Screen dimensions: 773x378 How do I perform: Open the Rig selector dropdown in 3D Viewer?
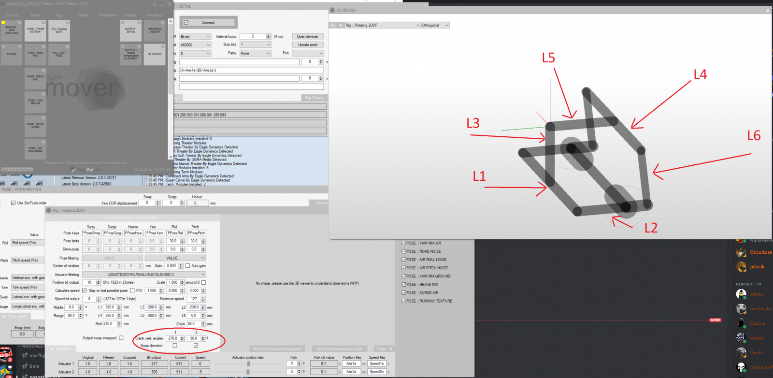click(x=382, y=25)
